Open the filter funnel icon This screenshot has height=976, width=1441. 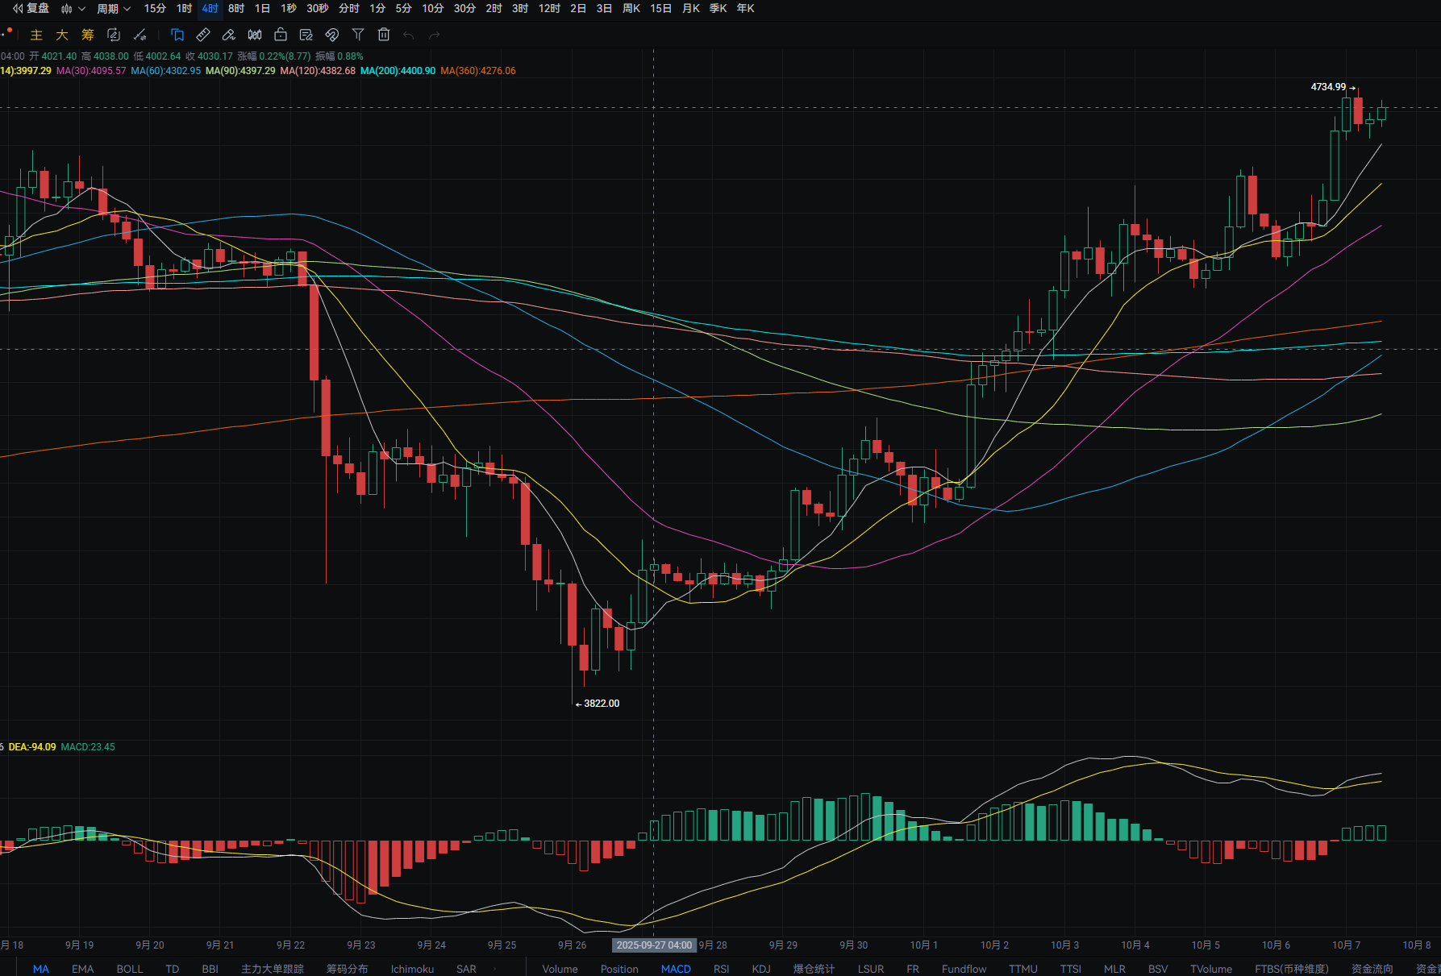[358, 35]
